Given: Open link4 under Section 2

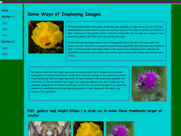Looking at the screenshot, I should pos(5,48).
